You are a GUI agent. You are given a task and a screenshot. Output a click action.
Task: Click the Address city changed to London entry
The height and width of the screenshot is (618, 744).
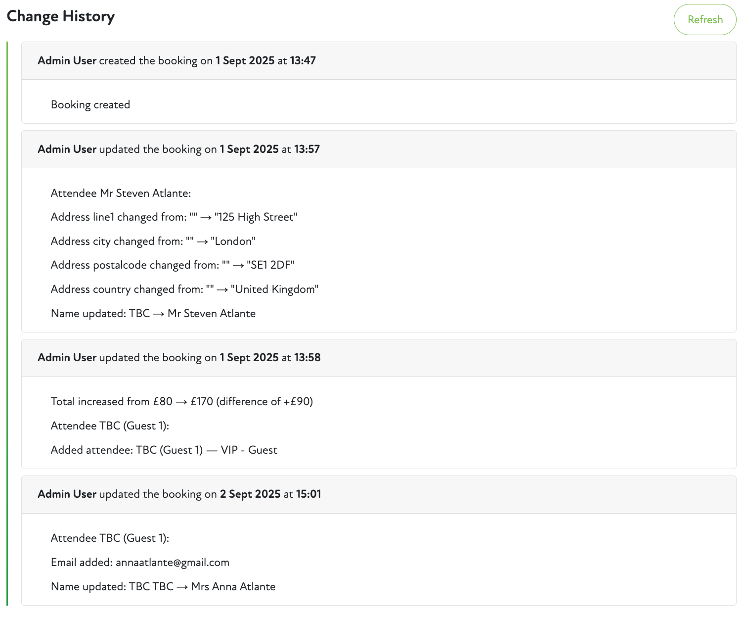point(153,241)
